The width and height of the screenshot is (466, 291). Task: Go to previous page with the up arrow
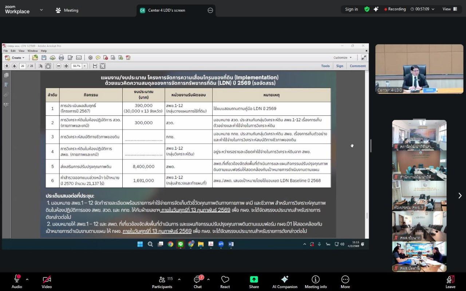tap(7, 66)
